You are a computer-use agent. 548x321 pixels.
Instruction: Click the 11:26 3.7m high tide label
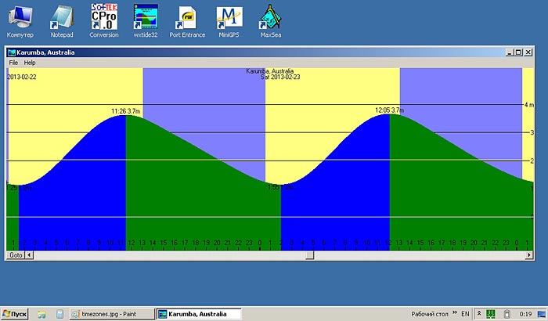pos(125,111)
